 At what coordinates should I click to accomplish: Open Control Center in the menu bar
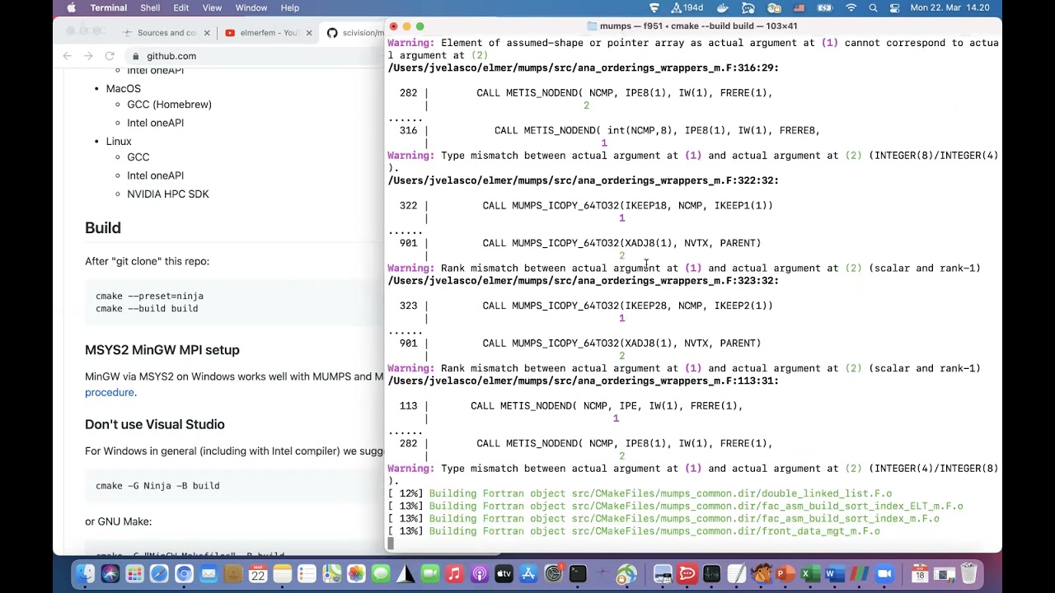tap(894, 8)
